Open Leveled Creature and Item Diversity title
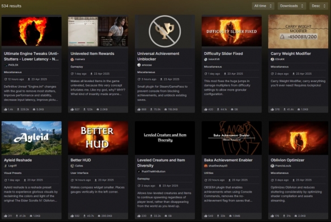 click(161, 163)
